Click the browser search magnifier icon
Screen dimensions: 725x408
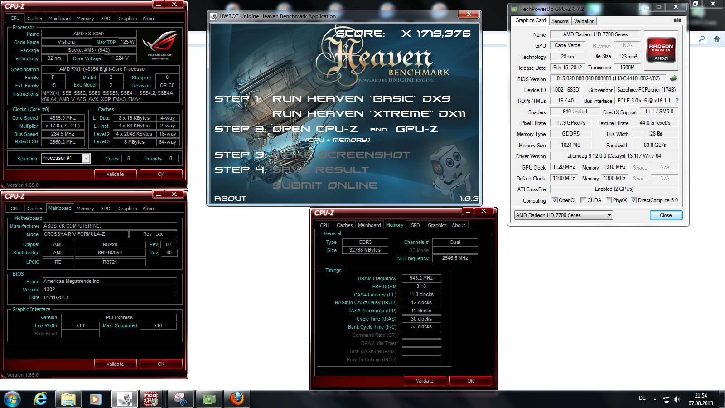pyautogui.click(x=701, y=39)
